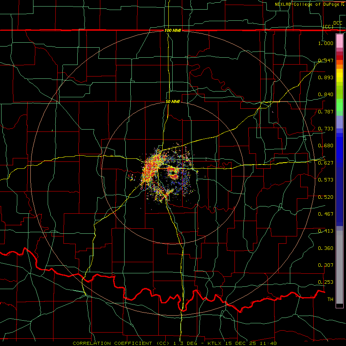Viewport: 346px width, 346px height.
Task: Select the 0.680 legend value
Action: 326,146
